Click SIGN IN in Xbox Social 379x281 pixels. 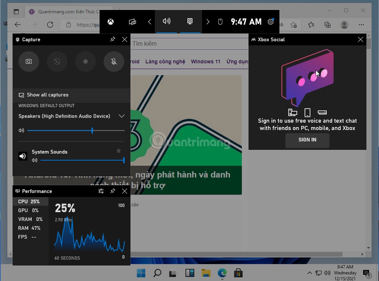point(307,140)
